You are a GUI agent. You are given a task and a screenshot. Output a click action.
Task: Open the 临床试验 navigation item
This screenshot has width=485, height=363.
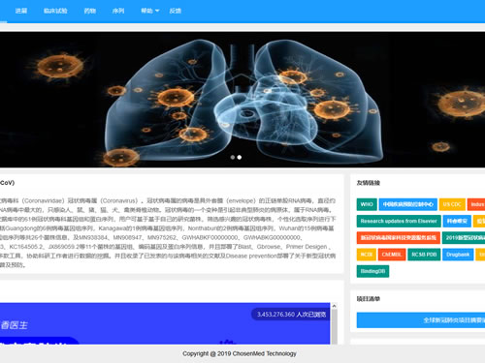coord(55,11)
